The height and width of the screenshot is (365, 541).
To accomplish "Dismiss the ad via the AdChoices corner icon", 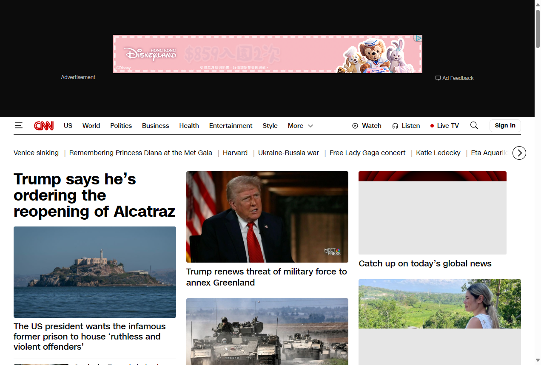I will (418, 38).
